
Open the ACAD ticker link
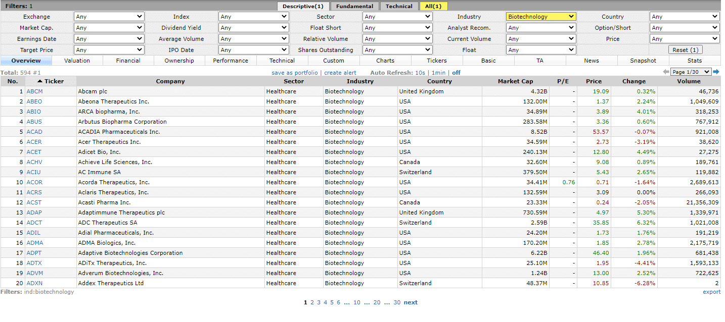pyautogui.click(x=34, y=132)
